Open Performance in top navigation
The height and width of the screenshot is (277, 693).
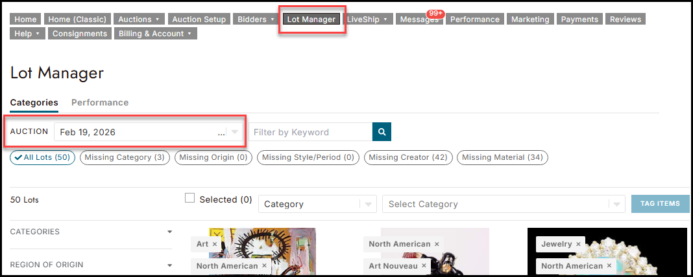[475, 19]
